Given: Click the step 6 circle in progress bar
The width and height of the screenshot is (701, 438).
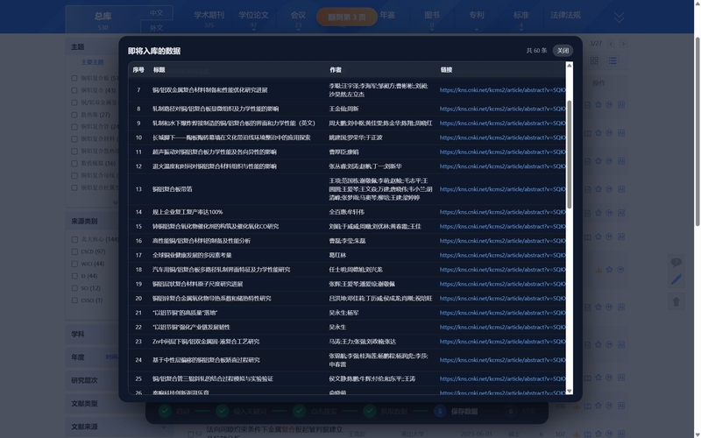Looking at the screenshot, I should (x=511, y=411).
